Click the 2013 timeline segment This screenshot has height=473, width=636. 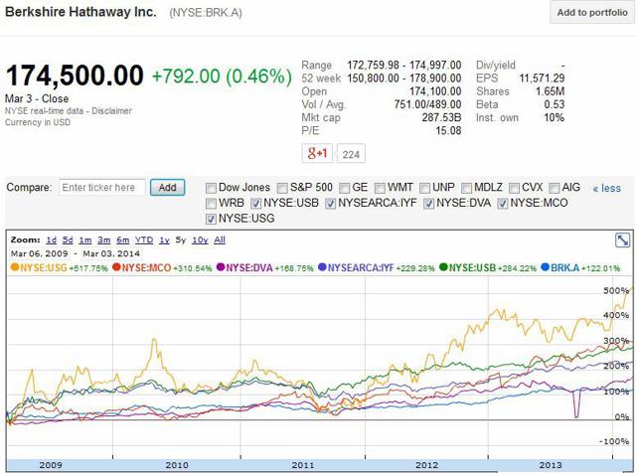[x=551, y=465]
